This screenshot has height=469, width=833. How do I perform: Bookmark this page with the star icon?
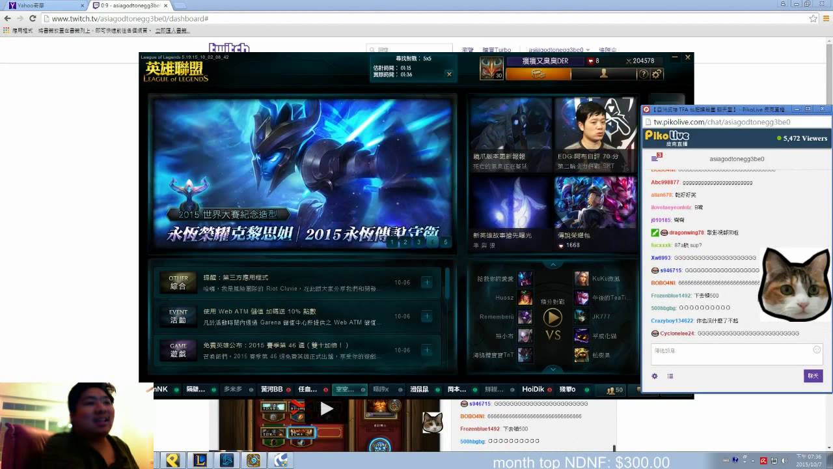(x=813, y=18)
